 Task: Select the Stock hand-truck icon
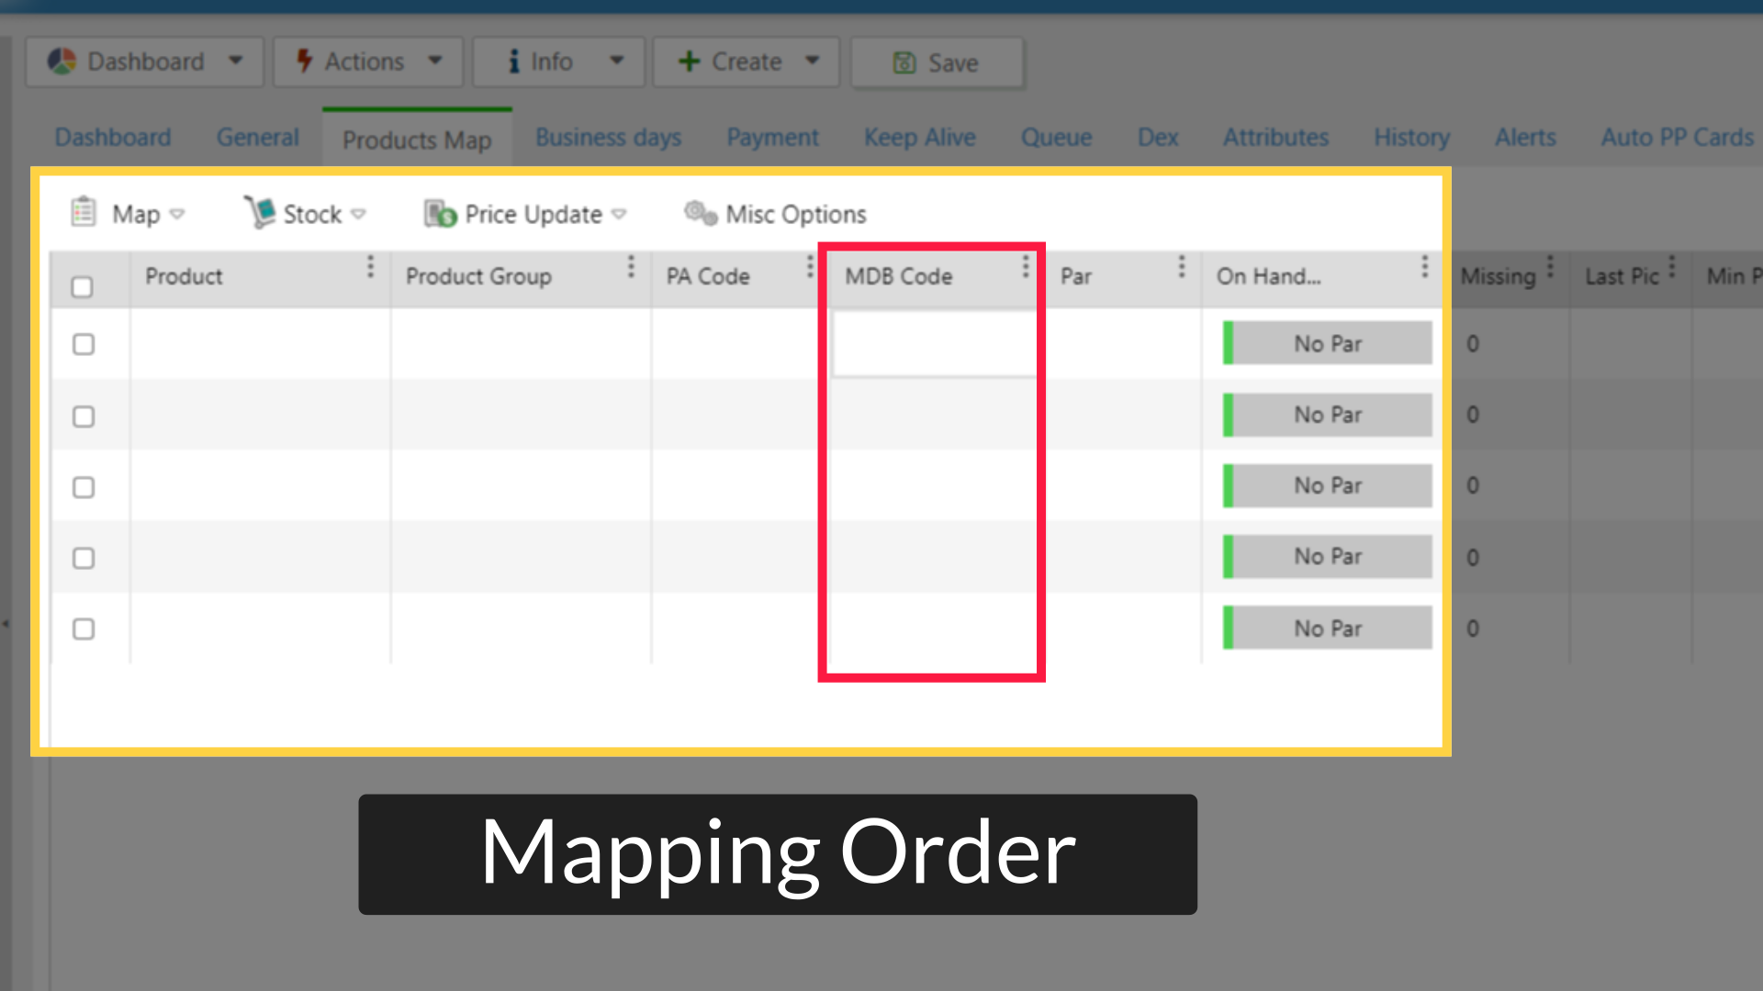click(261, 212)
